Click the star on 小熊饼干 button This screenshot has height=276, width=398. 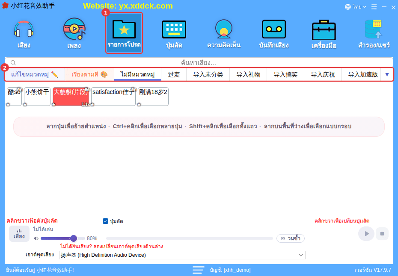point(25,104)
